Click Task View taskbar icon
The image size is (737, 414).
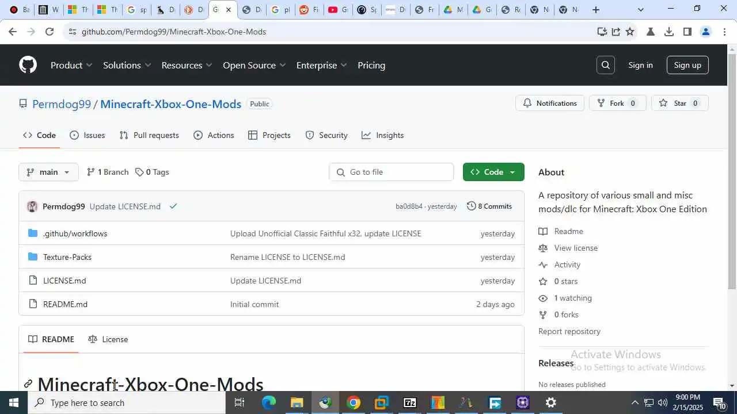tap(240, 402)
